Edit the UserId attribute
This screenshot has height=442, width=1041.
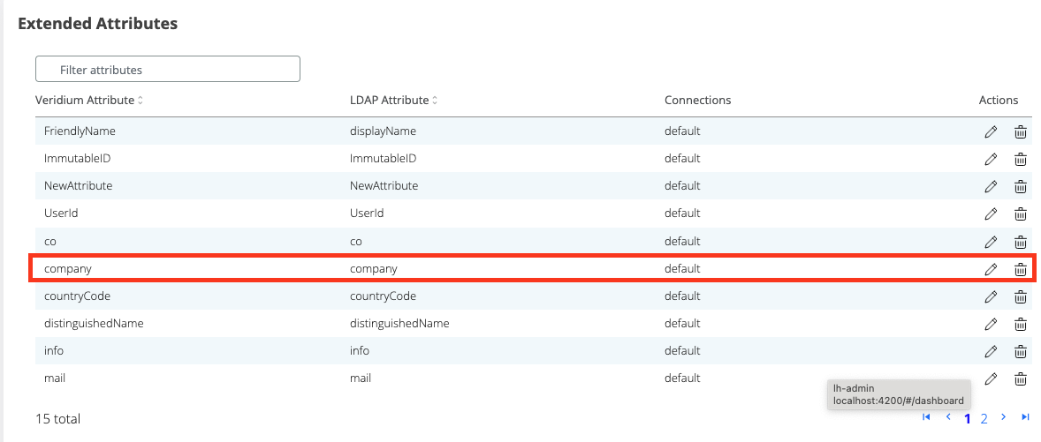[991, 214]
